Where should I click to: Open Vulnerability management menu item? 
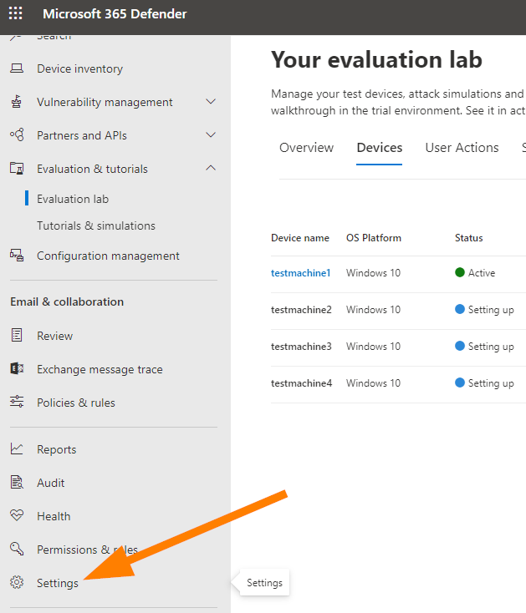105,102
